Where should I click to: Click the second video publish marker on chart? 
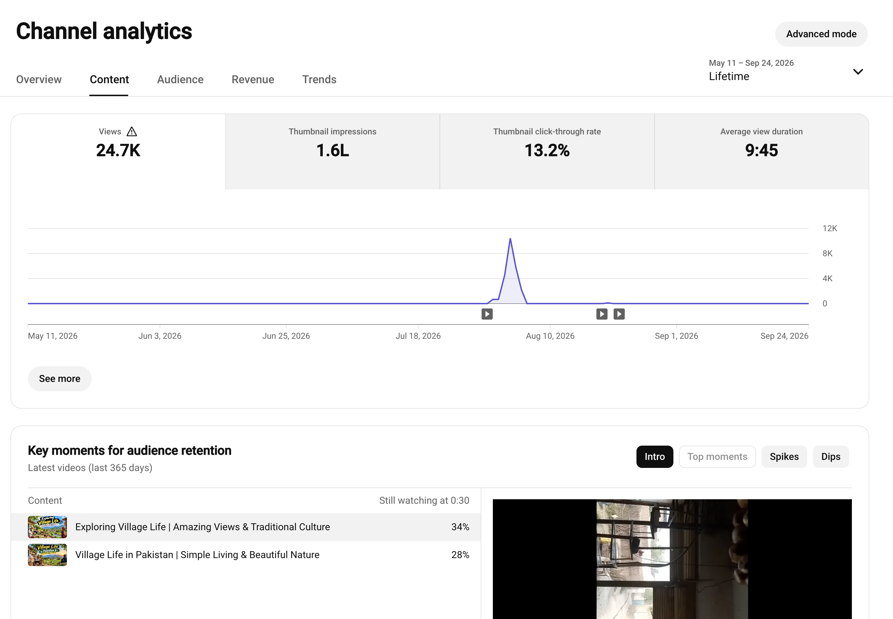tap(602, 314)
